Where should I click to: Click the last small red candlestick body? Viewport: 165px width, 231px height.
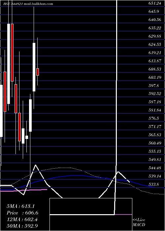(38, 72)
